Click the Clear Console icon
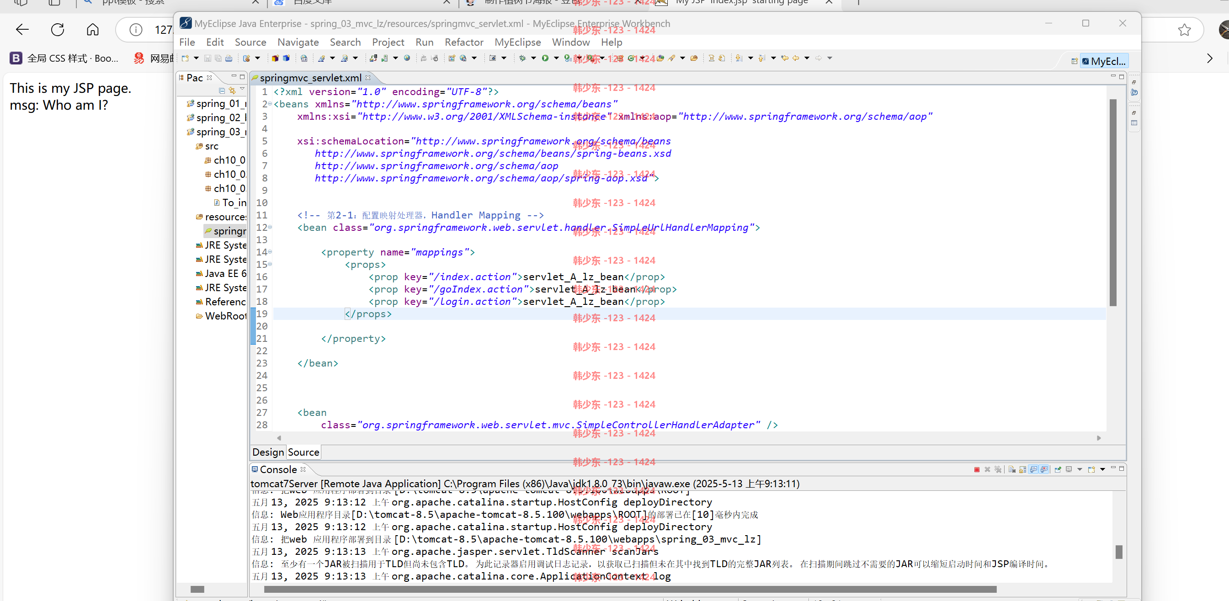 point(1011,470)
